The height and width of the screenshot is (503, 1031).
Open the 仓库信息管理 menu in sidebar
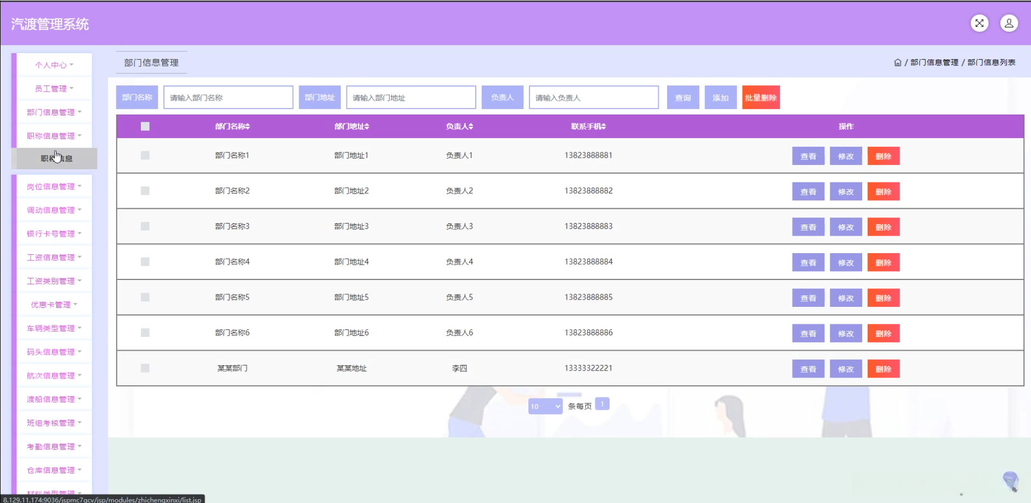[x=54, y=470]
